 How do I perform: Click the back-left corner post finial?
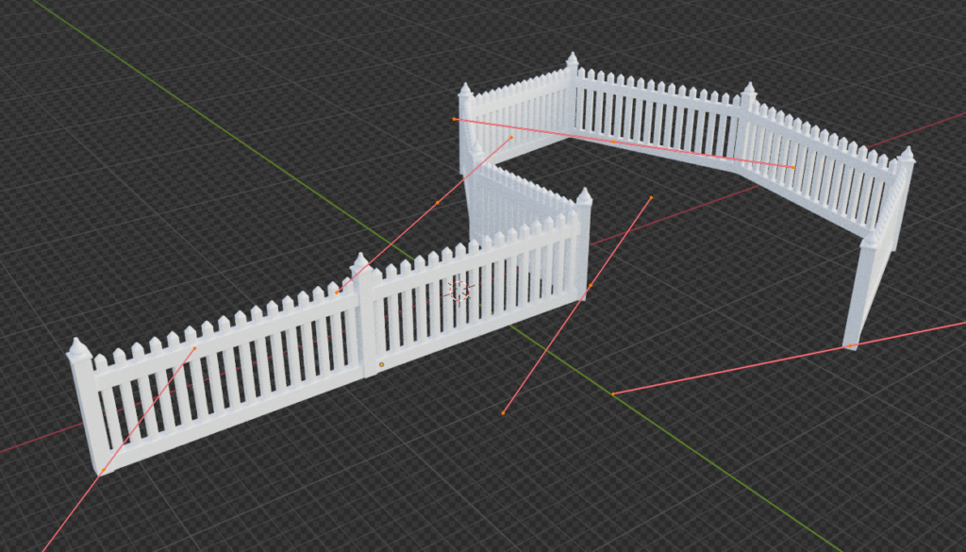coord(465,92)
